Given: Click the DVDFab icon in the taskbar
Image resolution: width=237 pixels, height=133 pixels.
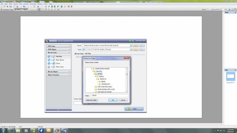Looking at the screenshot, I should [x=57, y=131].
